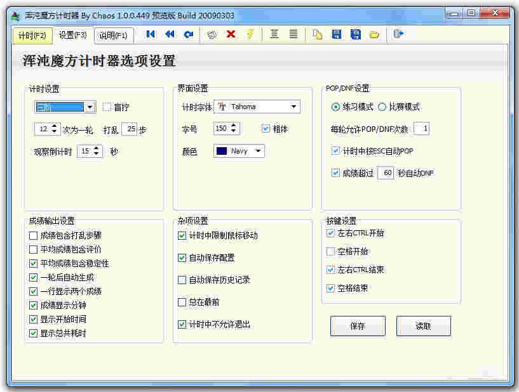The width and height of the screenshot is (519, 392).
Task: Toggle 成绩显示分钟 checkbox
Action: point(34,305)
